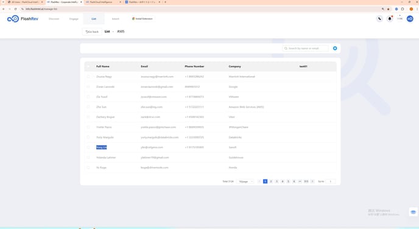Click the Full Name column header
This screenshot has width=419, height=229.
click(102, 66)
